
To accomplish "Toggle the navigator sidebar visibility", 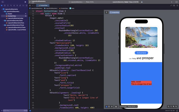I will point(3,2).
